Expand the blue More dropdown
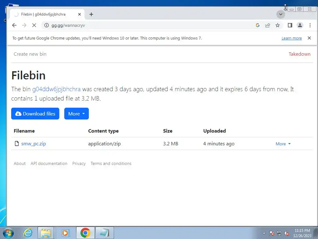 click(76, 114)
